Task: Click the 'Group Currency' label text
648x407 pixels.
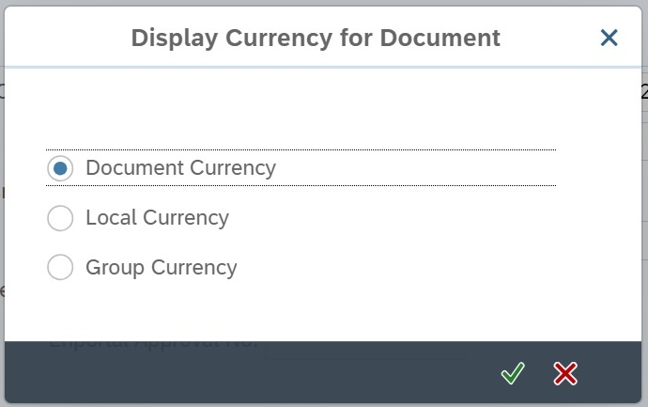Action: click(x=161, y=268)
